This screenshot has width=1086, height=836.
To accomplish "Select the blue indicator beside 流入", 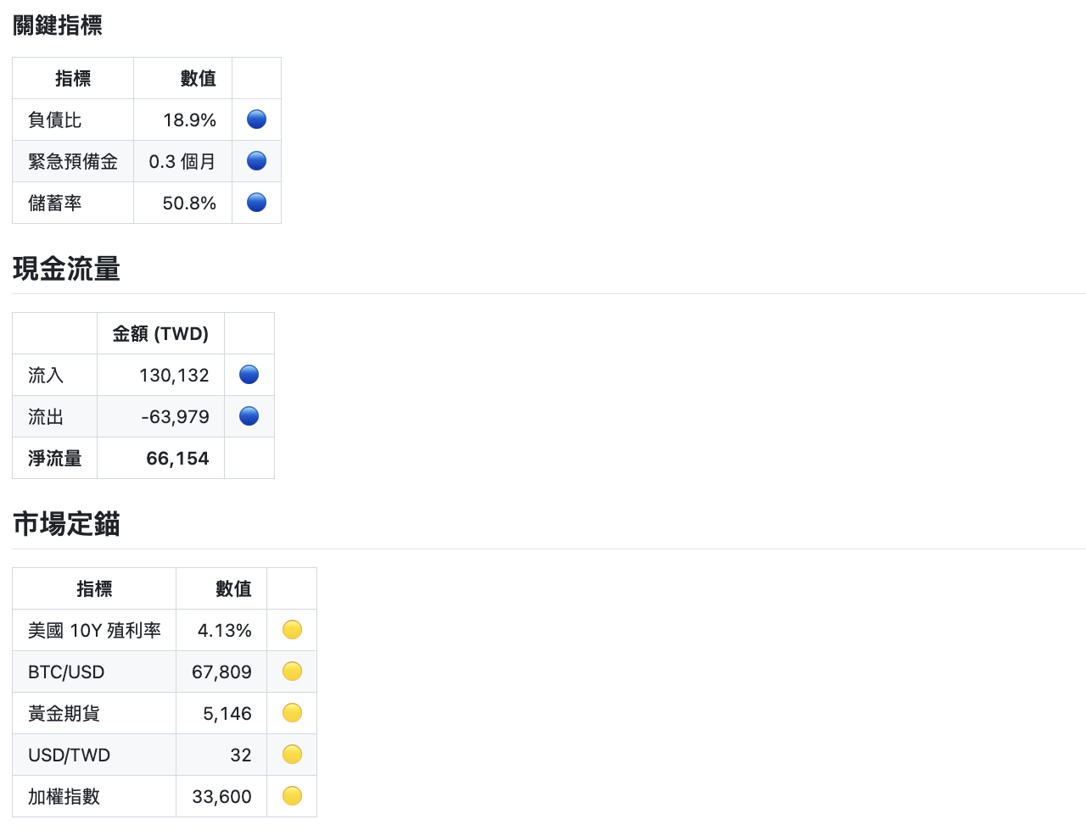I will coord(249,374).
